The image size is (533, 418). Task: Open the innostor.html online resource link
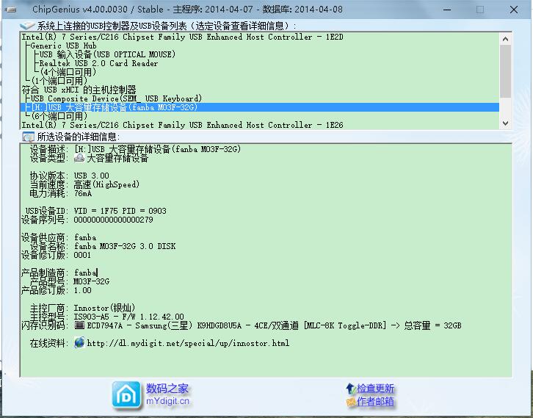pyautogui.click(x=188, y=343)
